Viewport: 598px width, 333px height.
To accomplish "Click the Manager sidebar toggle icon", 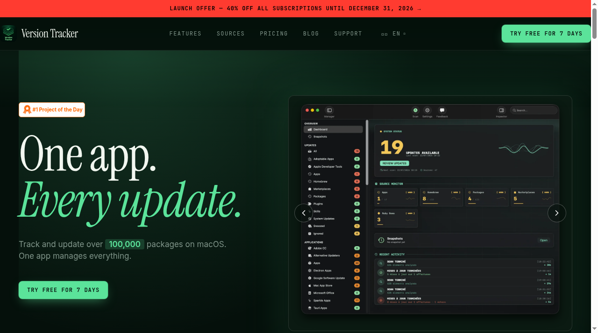I will tap(329, 110).
